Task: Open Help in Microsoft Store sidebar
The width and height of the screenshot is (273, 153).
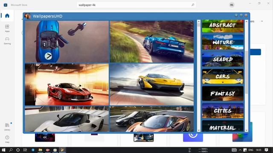Action: click(x=7, y=139)
